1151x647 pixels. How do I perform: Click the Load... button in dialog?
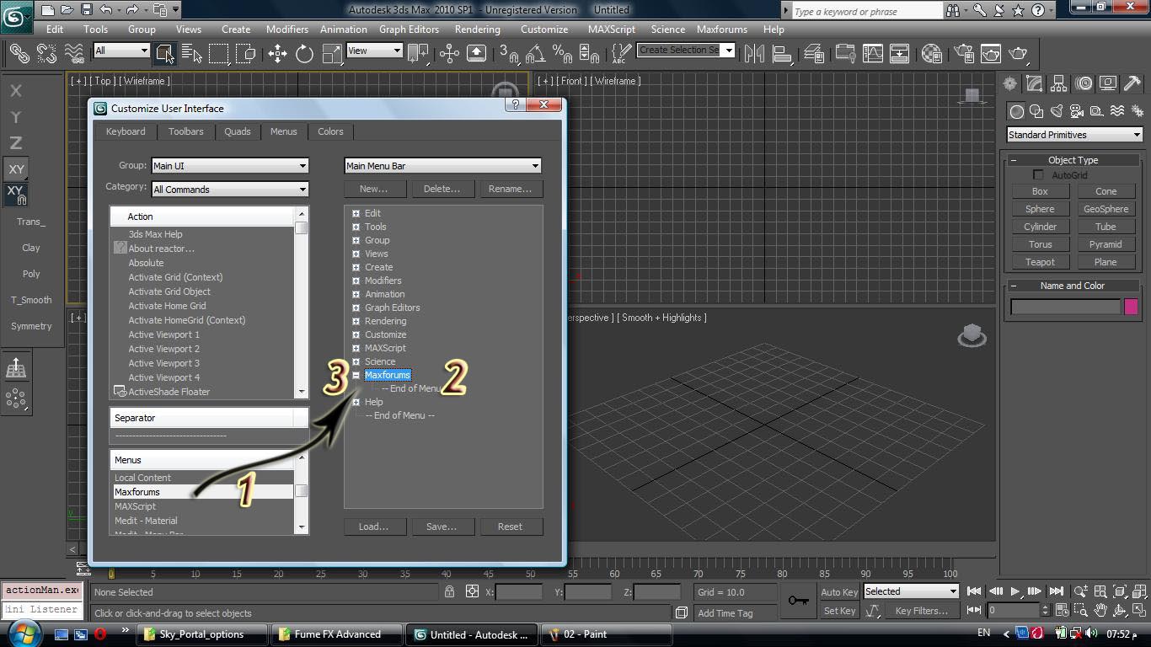tap(373, 527)
